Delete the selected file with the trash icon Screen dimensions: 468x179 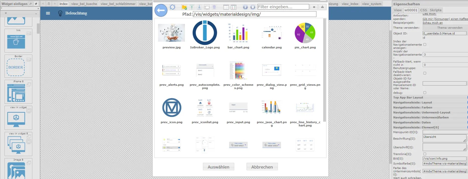214,7
